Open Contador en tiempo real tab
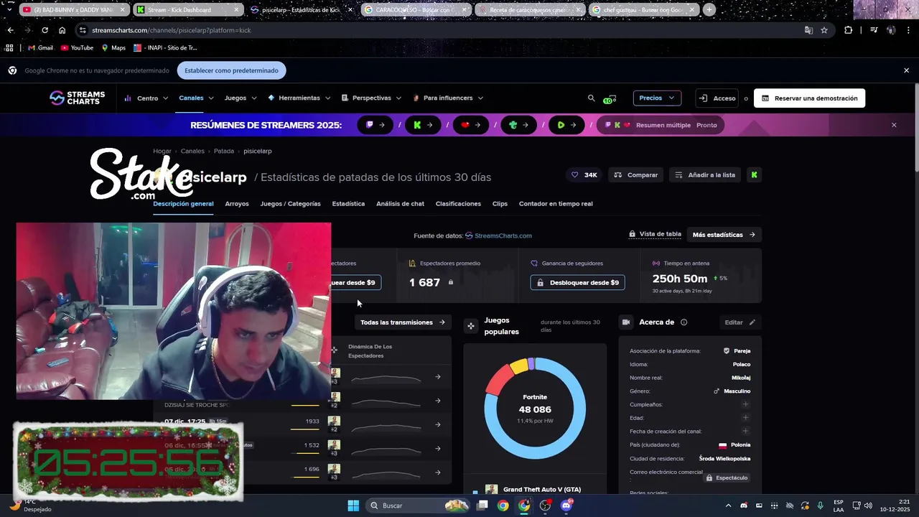The image size is (919, 517). click(x=556, y=204)
